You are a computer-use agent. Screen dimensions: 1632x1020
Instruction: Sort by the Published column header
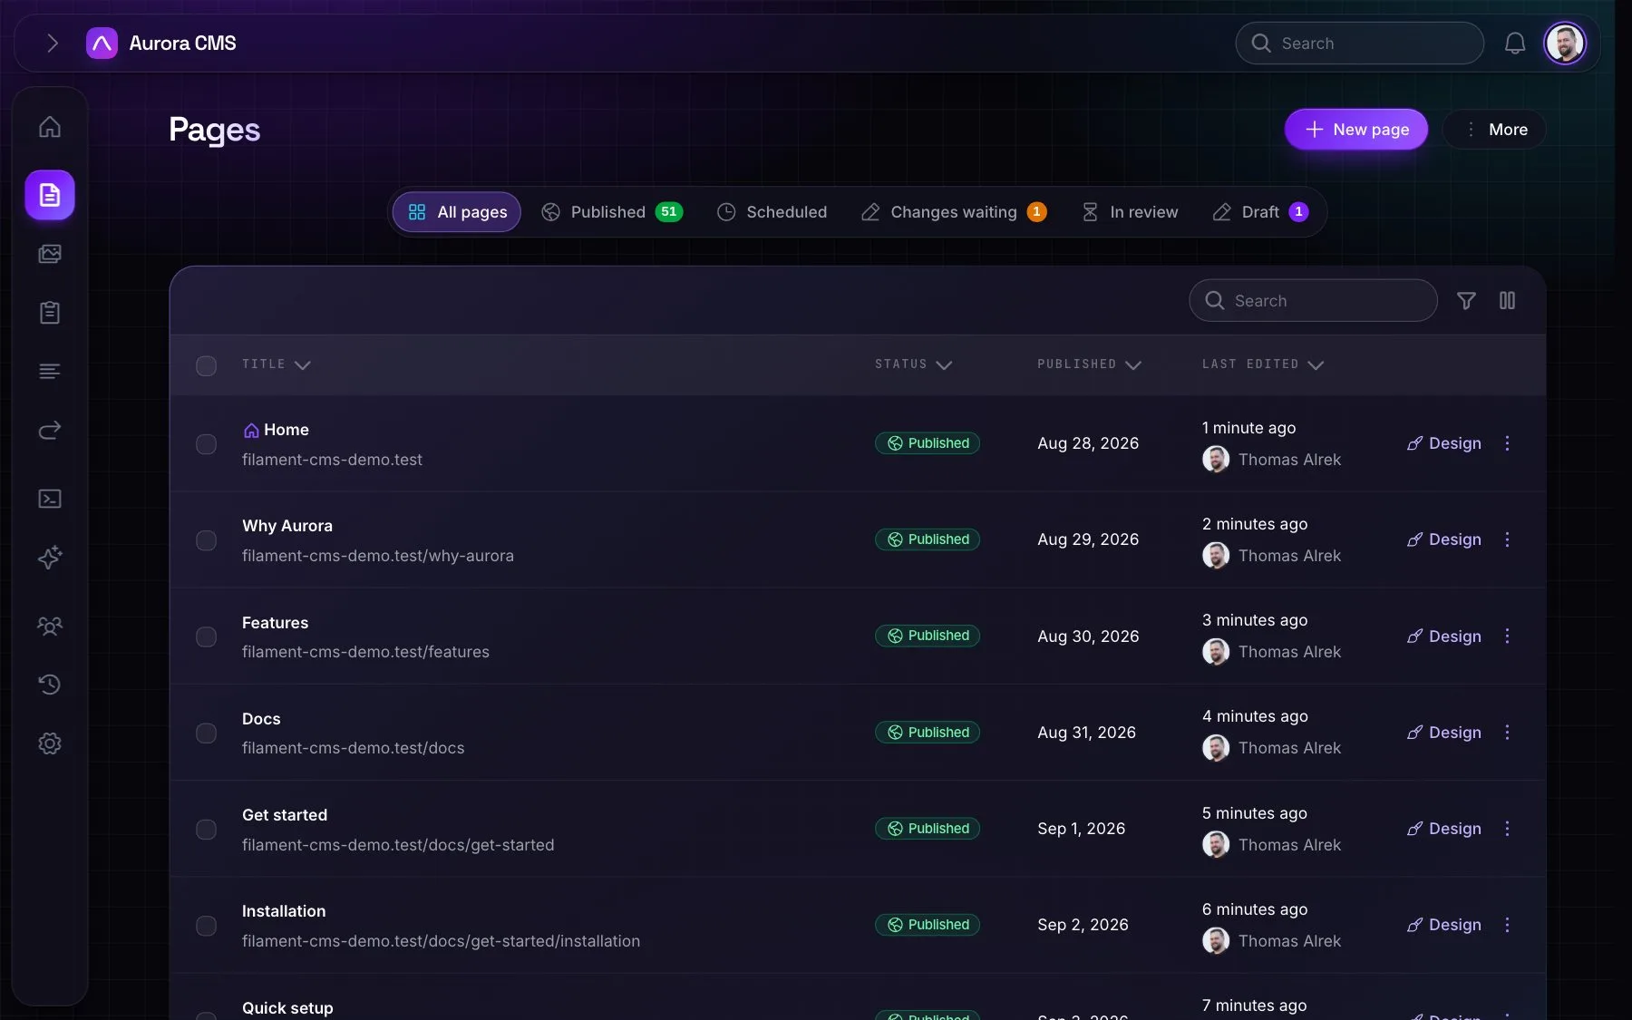point(1090,364)
